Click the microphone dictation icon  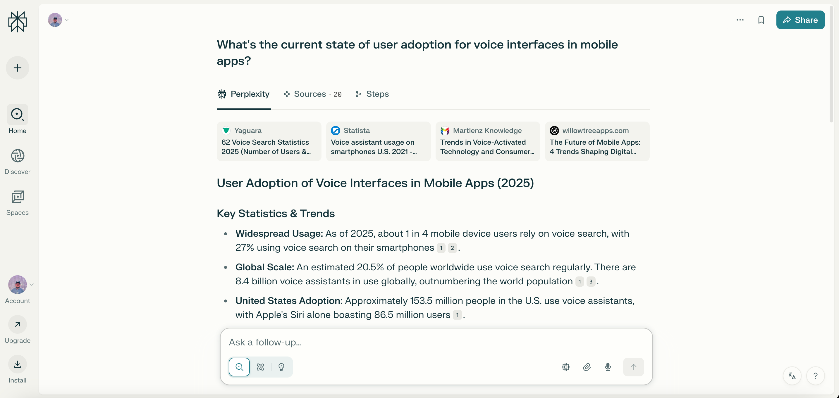(x=607, y=367)
